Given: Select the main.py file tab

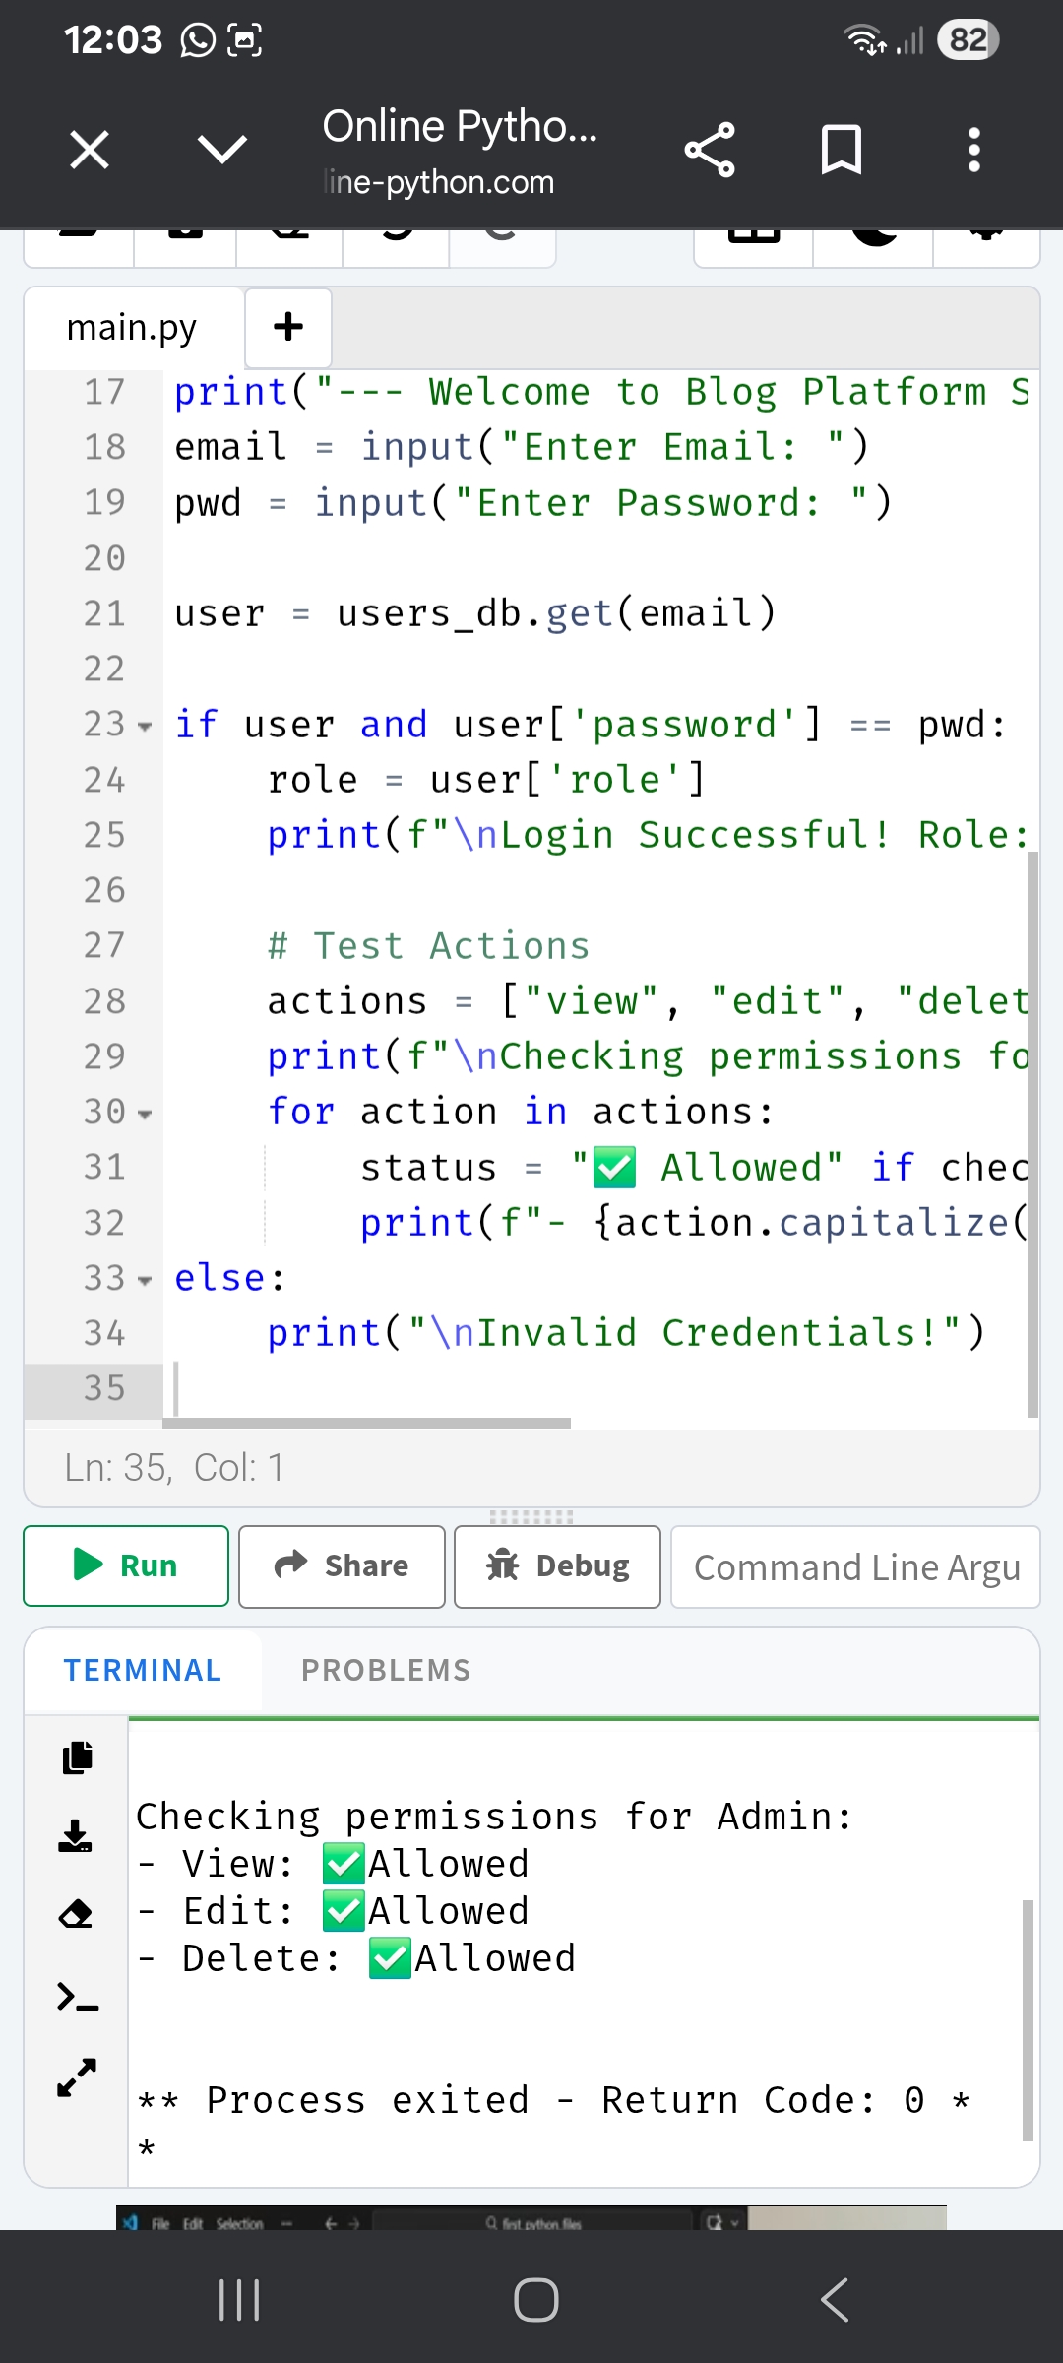Looking at the screenshot, I should tap(132, 328).
